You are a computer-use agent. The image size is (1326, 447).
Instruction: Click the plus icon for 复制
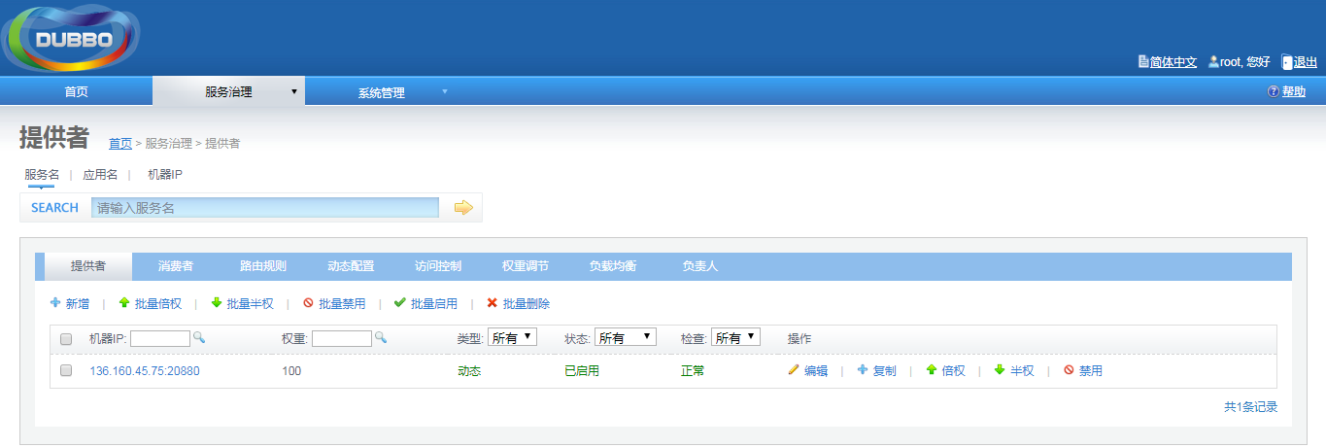[862, 370]
